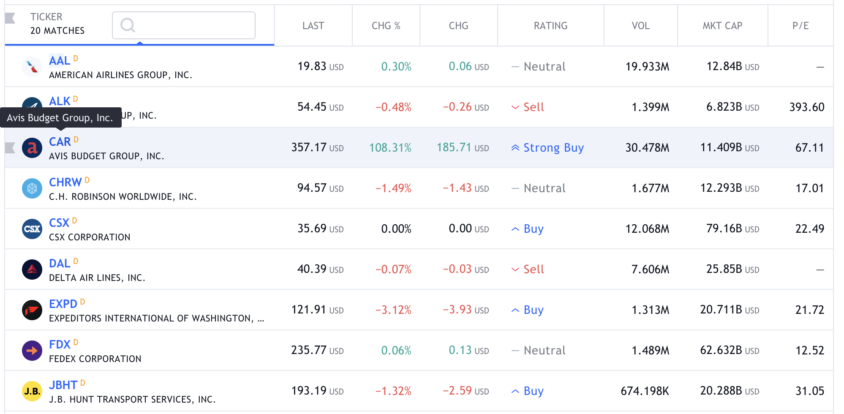Sort by the CHG % column

(386, 26)
